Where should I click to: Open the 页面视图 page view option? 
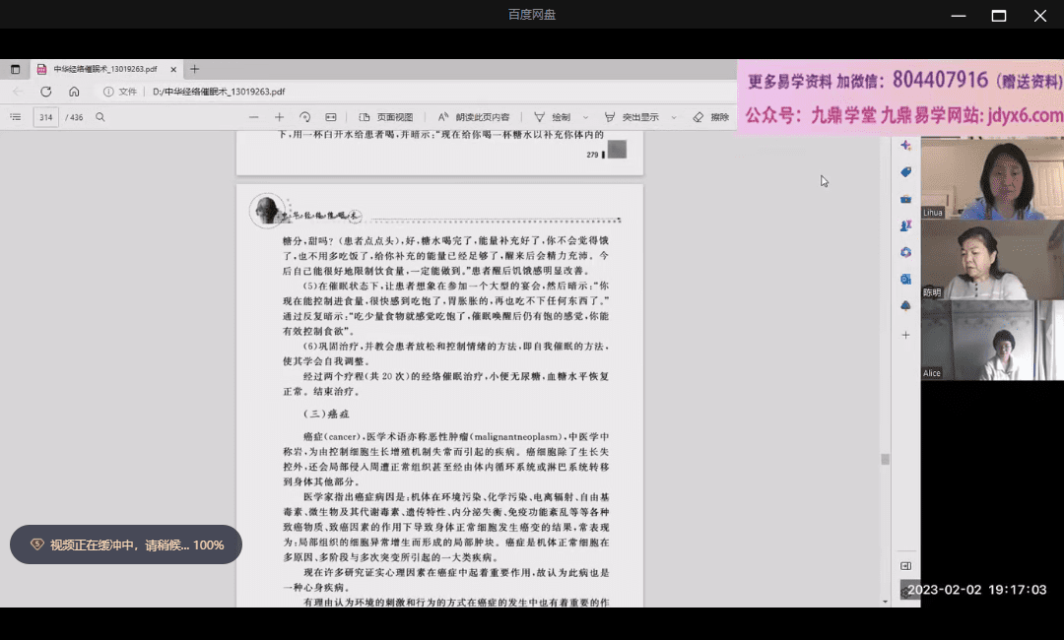click(386, 117)
